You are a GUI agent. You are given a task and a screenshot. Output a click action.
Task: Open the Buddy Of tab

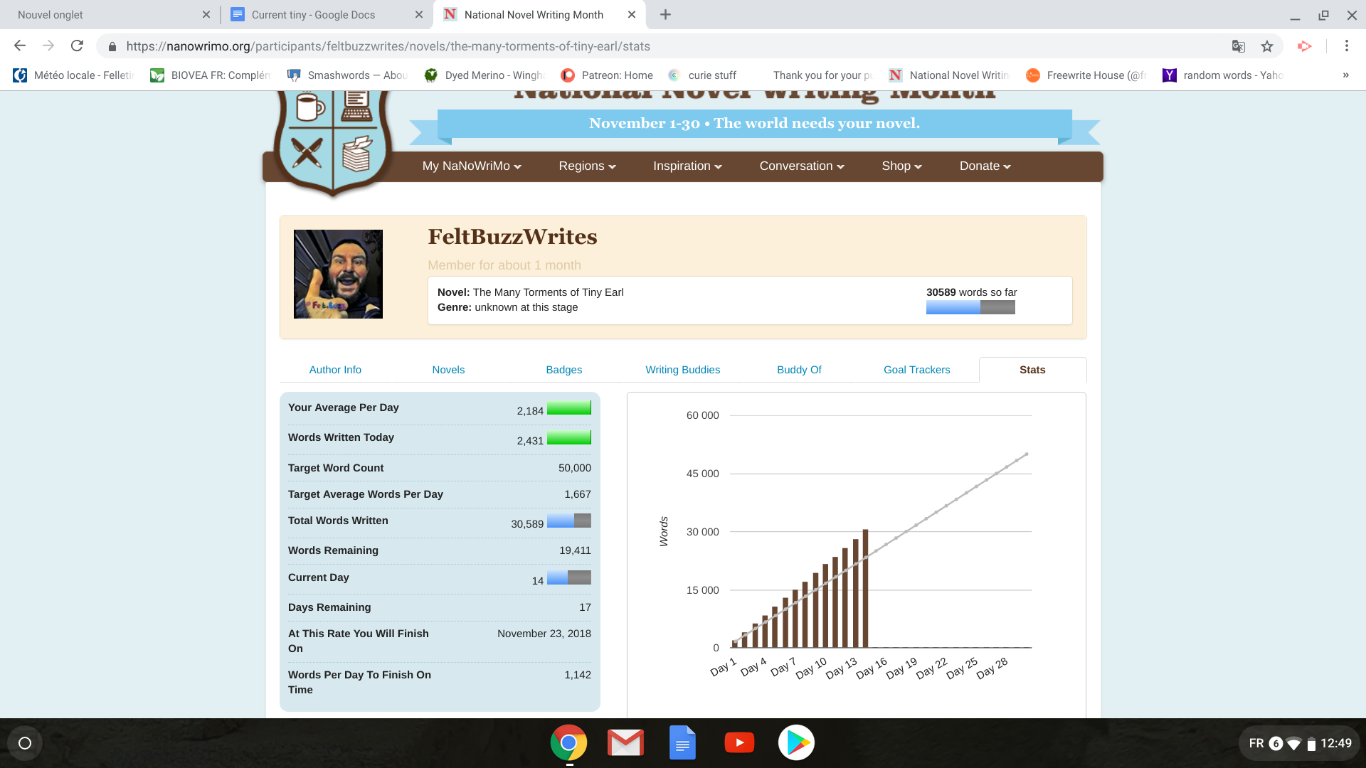coord(799,370)
